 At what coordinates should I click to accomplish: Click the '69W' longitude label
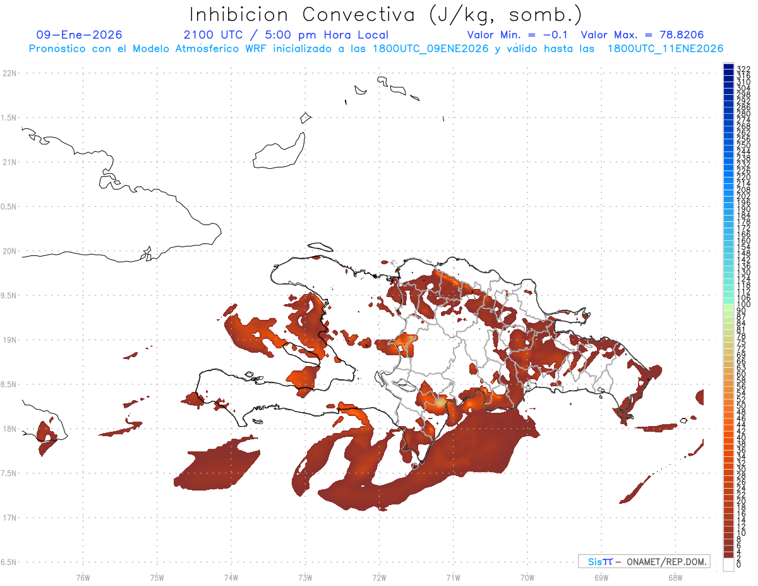[x=601, y=577]
